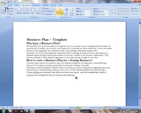The image size is (141, 113).
Task: Click the Watermark button
Action: point(60,11)
